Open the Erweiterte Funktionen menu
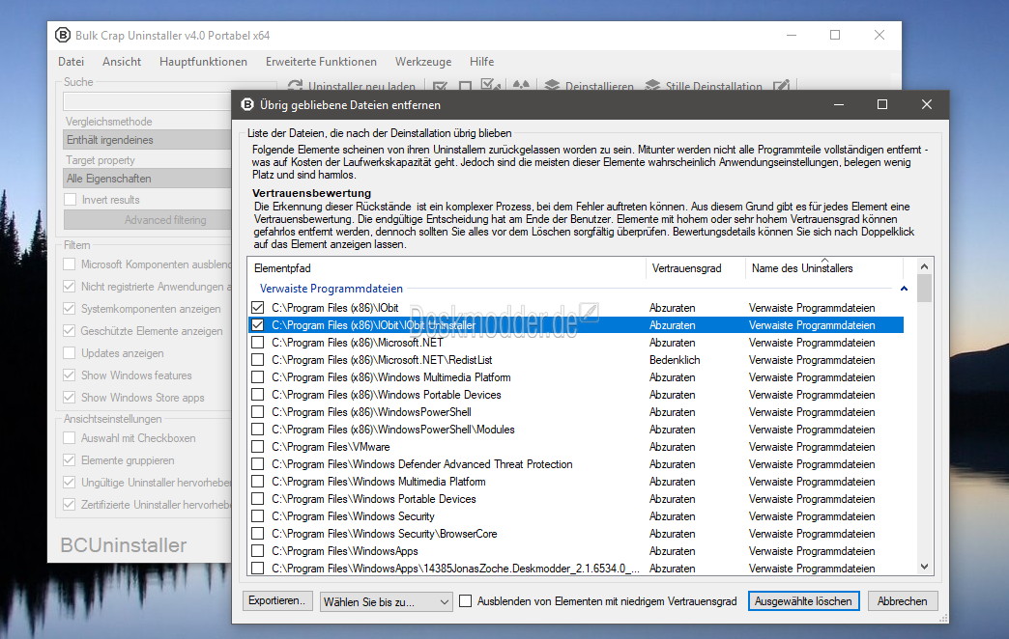Image resolution: width=1009 pixels, height=639 pixels. coord(321,62)
